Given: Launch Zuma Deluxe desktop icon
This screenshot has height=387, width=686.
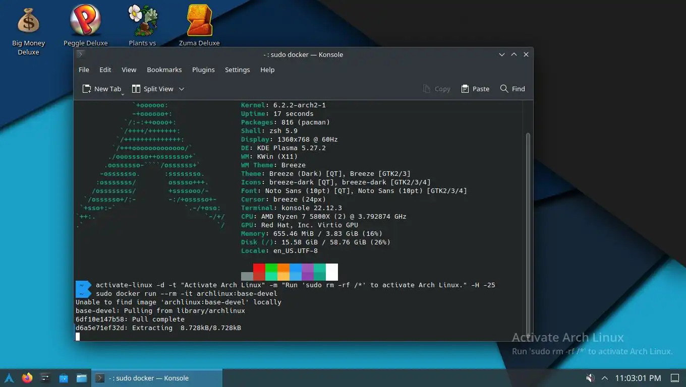Looking at the screenshot, I should point(199,26).
